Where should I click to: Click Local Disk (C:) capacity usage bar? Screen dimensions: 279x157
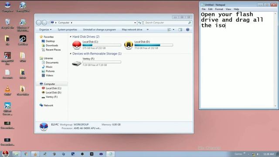click(x=102, y=45)
